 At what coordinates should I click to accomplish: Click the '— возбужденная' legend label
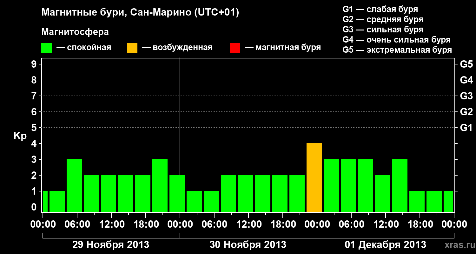click(x=177, y=48)
